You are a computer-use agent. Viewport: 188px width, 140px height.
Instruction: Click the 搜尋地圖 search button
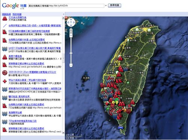[114, 5]
